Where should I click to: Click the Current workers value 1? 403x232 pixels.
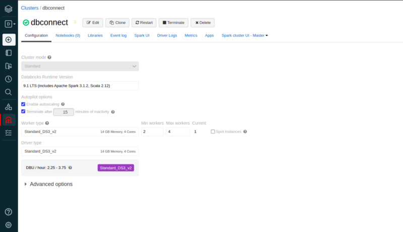pyautogui.click(x=195, y=132)
